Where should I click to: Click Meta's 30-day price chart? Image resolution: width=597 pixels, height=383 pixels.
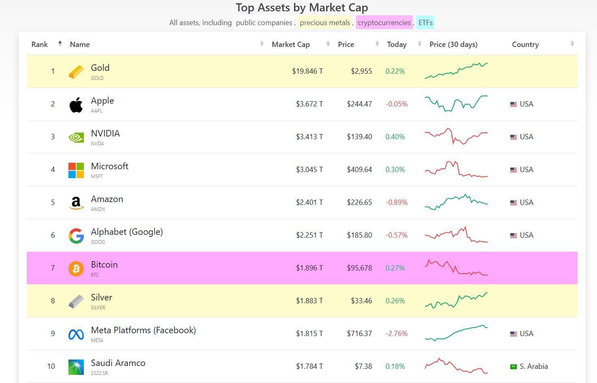point(456,333)
